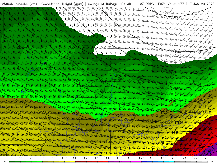The height and width of the screenshot is (163, 217).
Task: Click the 100 value on the color scale
Action: (x=65, y=158)
